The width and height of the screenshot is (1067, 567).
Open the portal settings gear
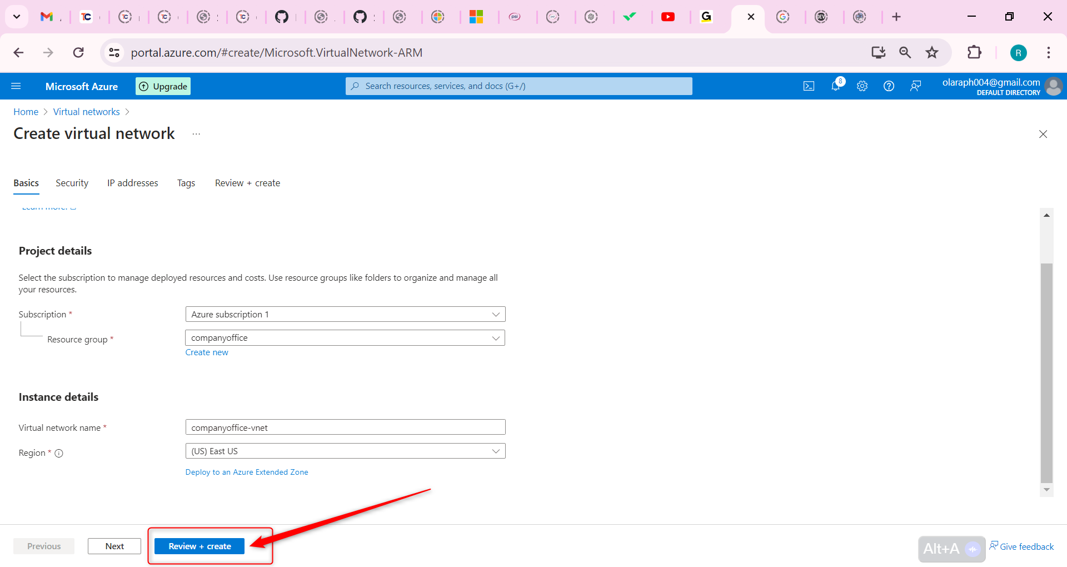click(x=862, y=86)
